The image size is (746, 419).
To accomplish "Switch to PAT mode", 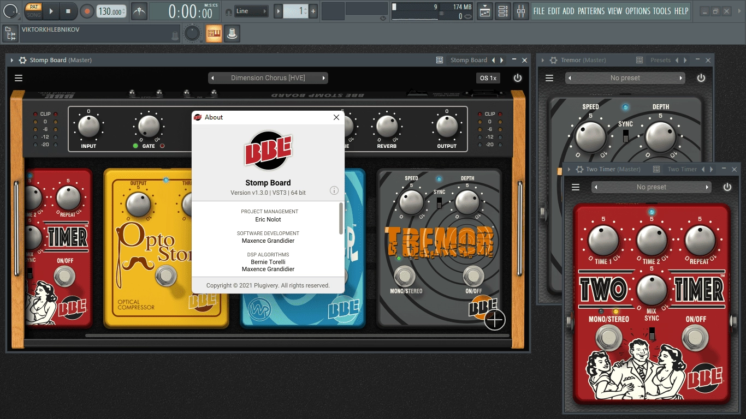I will pos(33,7).
